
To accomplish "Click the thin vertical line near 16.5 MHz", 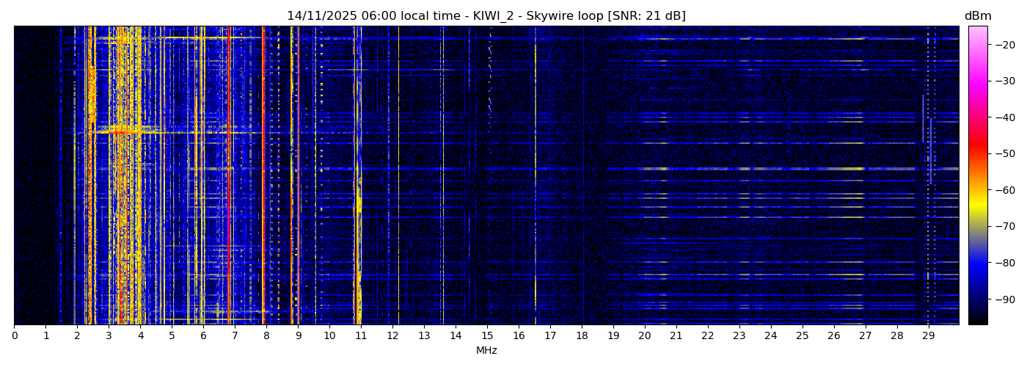I will tap(536, 176).
